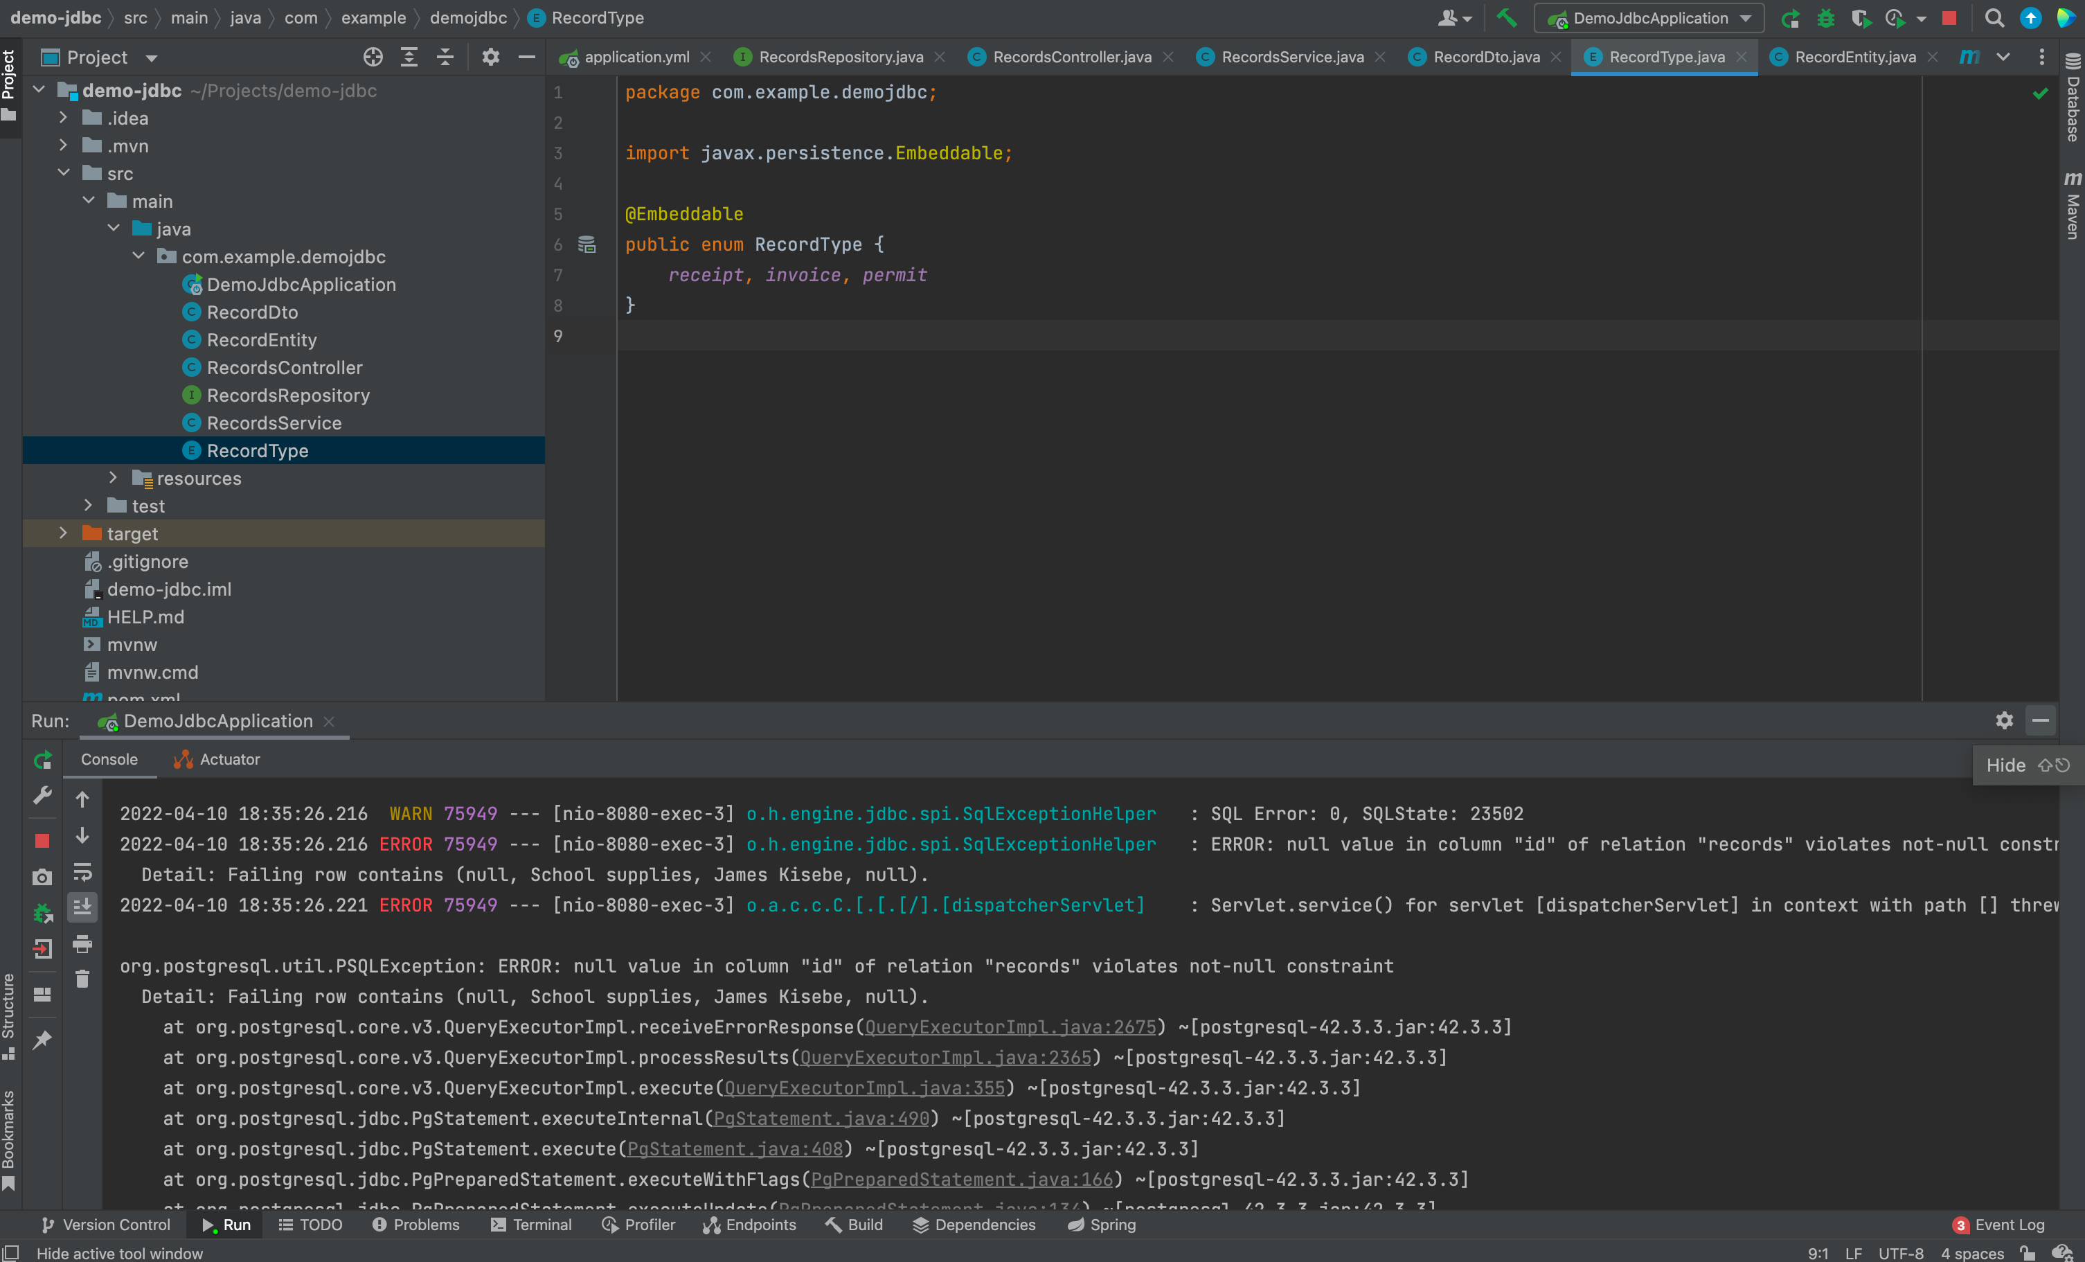Close the RecordDto.java tab
Screen dimensions: 2085x1262
point(1555,57)
